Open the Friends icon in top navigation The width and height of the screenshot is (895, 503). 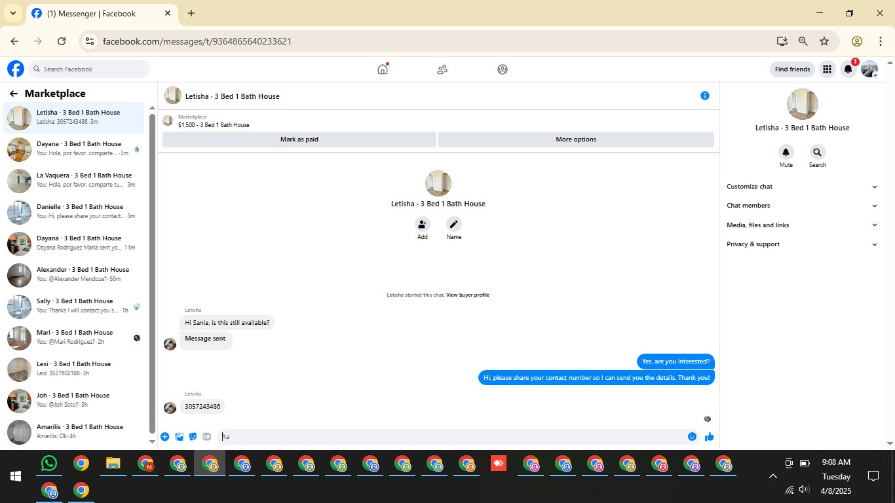tap(442, 69)
